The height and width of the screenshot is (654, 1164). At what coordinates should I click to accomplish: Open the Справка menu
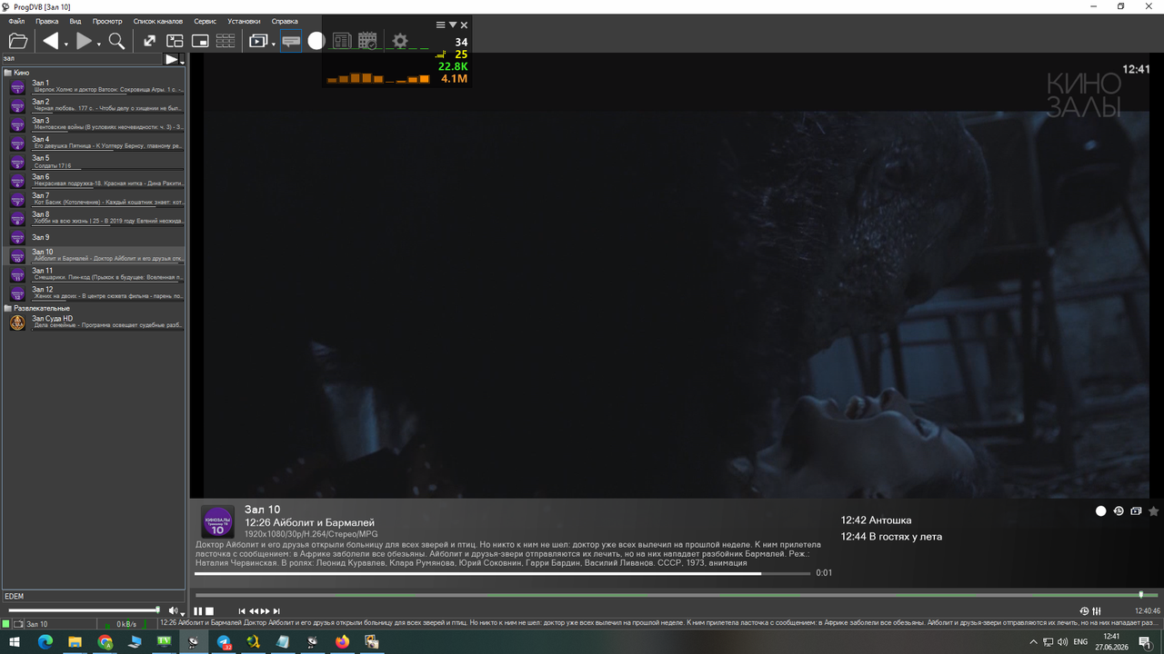coord(285,21)
